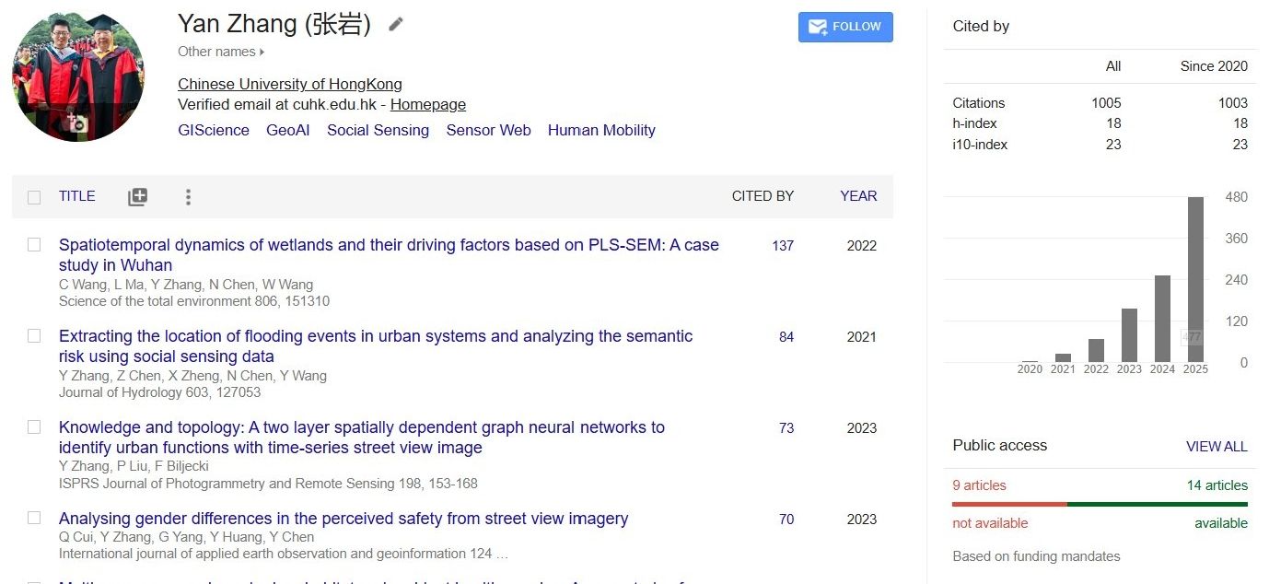Select the flooding events article checkbox
Image resolution: width=1269 pixels, height=584 pixels.
pos(34,336)
